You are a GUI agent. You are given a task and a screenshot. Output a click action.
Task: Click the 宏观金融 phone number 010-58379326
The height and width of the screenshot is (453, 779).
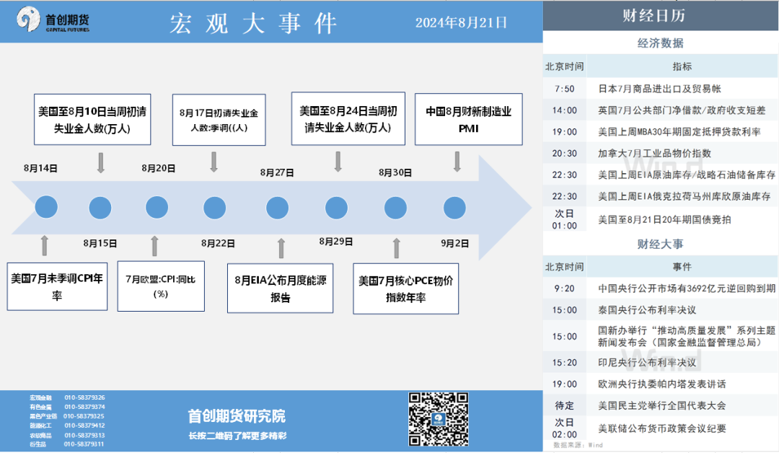tap(84, 397)
